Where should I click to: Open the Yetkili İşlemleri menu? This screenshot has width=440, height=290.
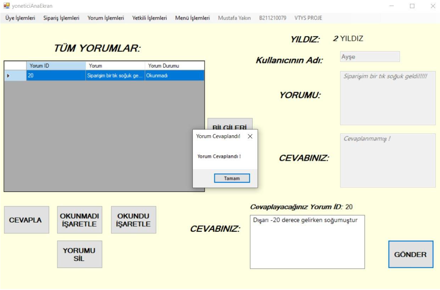(149, 18)
